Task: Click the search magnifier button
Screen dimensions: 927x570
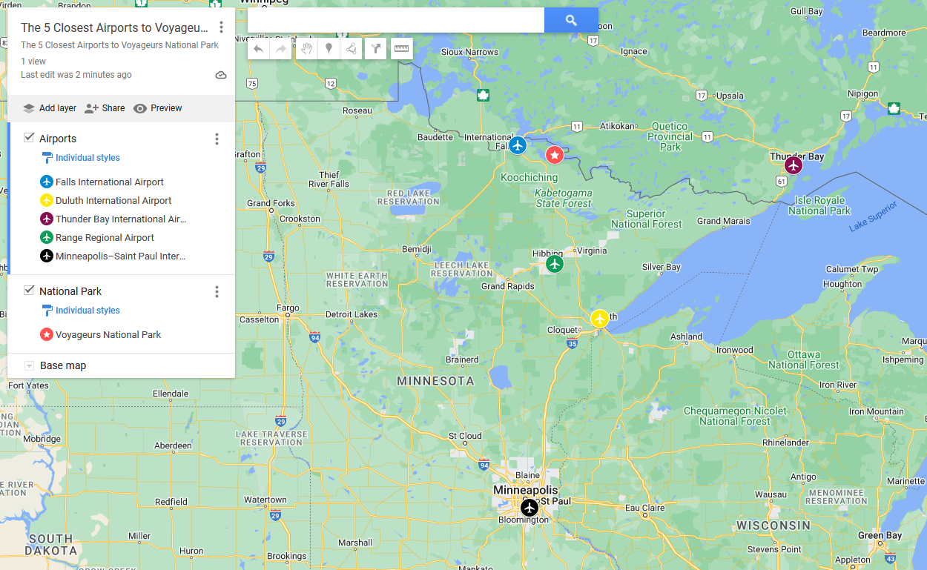Action: [571, 20]
